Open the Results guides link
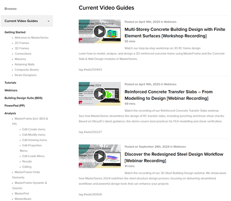This screenshot has height=201, width=231. click(x=27, y=161)
